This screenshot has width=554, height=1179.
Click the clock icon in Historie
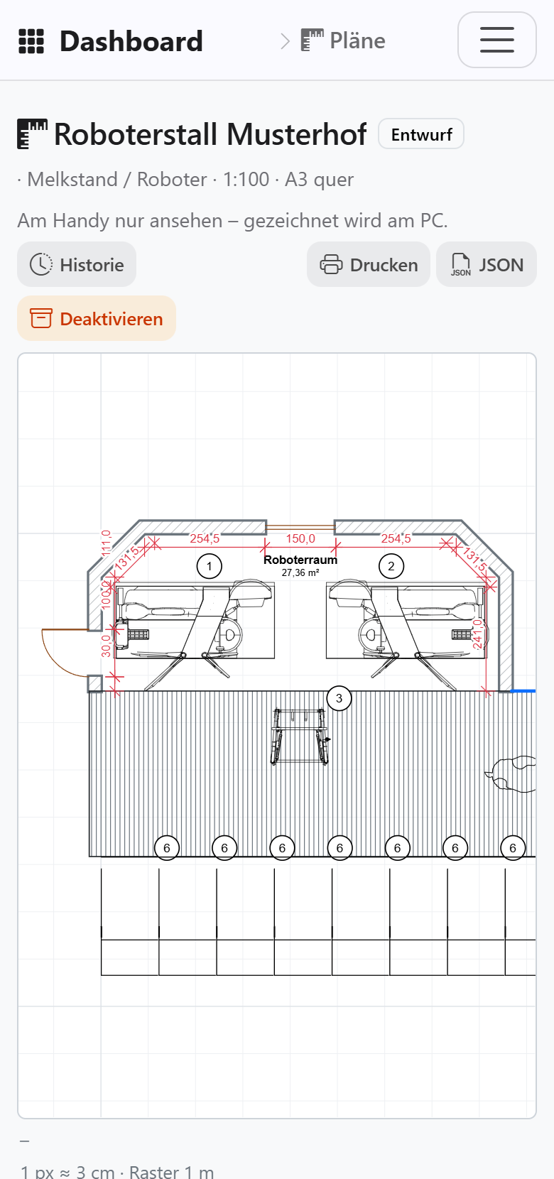[x=41, y=264]
